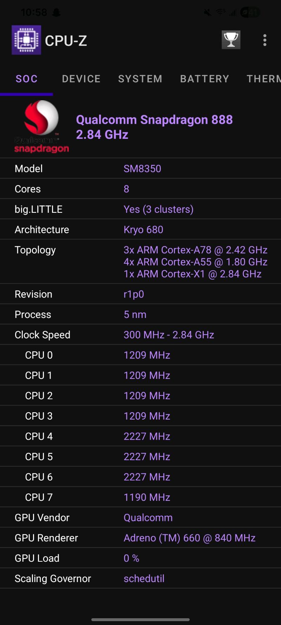The image size is (281, 625).
Task: Click the Qualcomm Snapdragon logo image
Action: (x=41, y=127)
